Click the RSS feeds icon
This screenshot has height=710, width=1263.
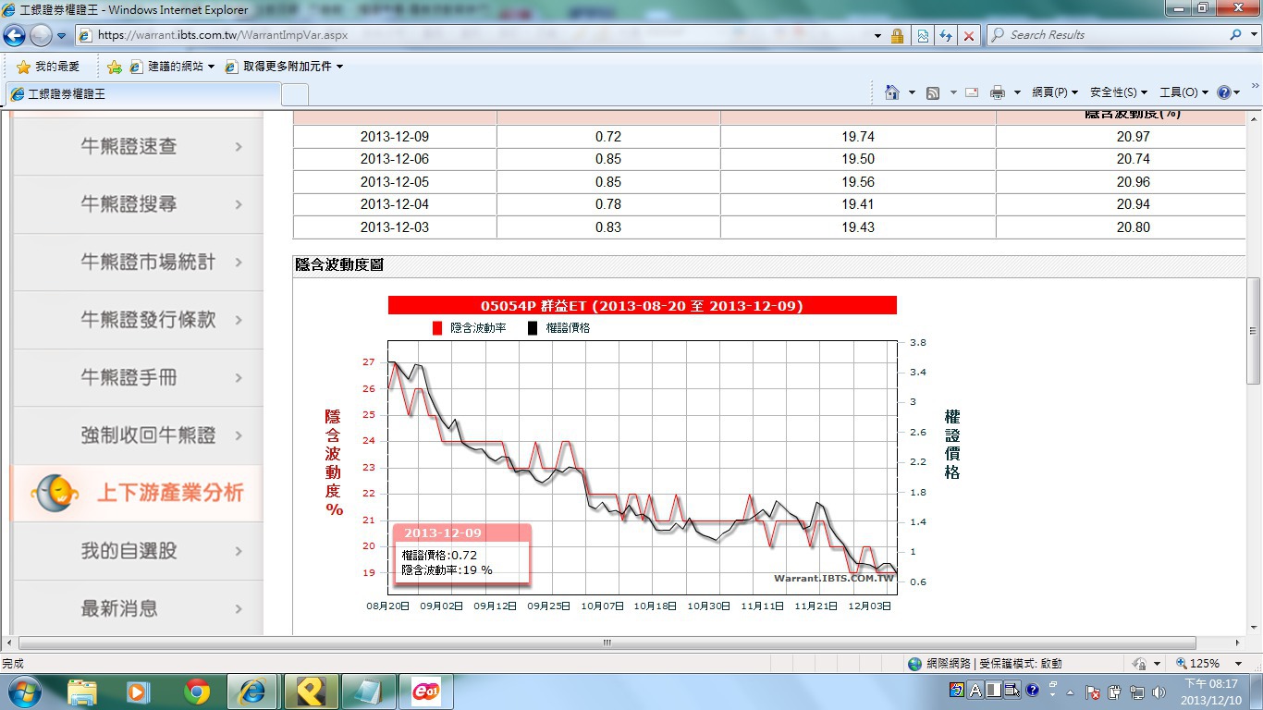tap(933, 92)
